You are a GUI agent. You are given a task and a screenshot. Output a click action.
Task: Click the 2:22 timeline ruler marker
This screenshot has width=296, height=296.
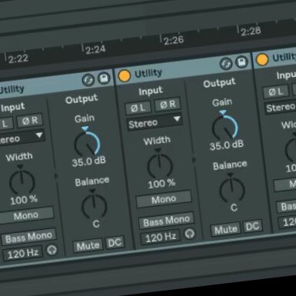pyautogui.click(x=18, y=58)
